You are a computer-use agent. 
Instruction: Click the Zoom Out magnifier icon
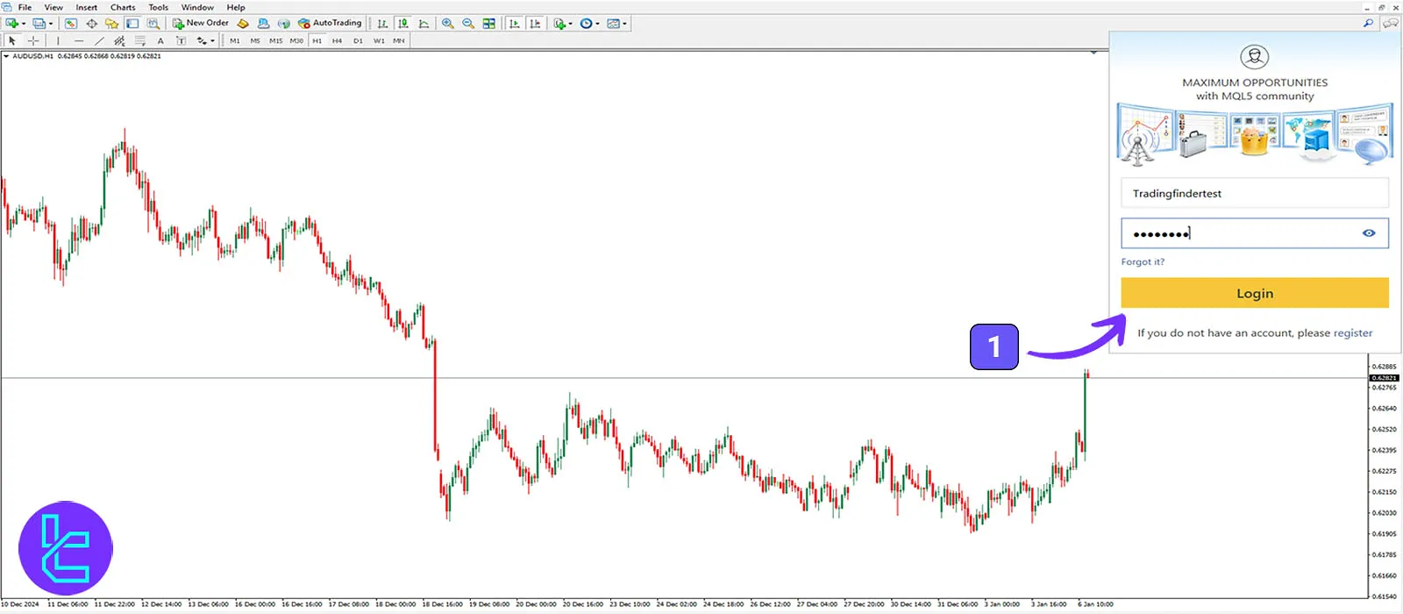click(x=468, y=24)
